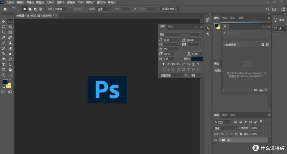This screenshot has height=154, width=287.
Task: Select the Hand tool
Action: (10, 70)
